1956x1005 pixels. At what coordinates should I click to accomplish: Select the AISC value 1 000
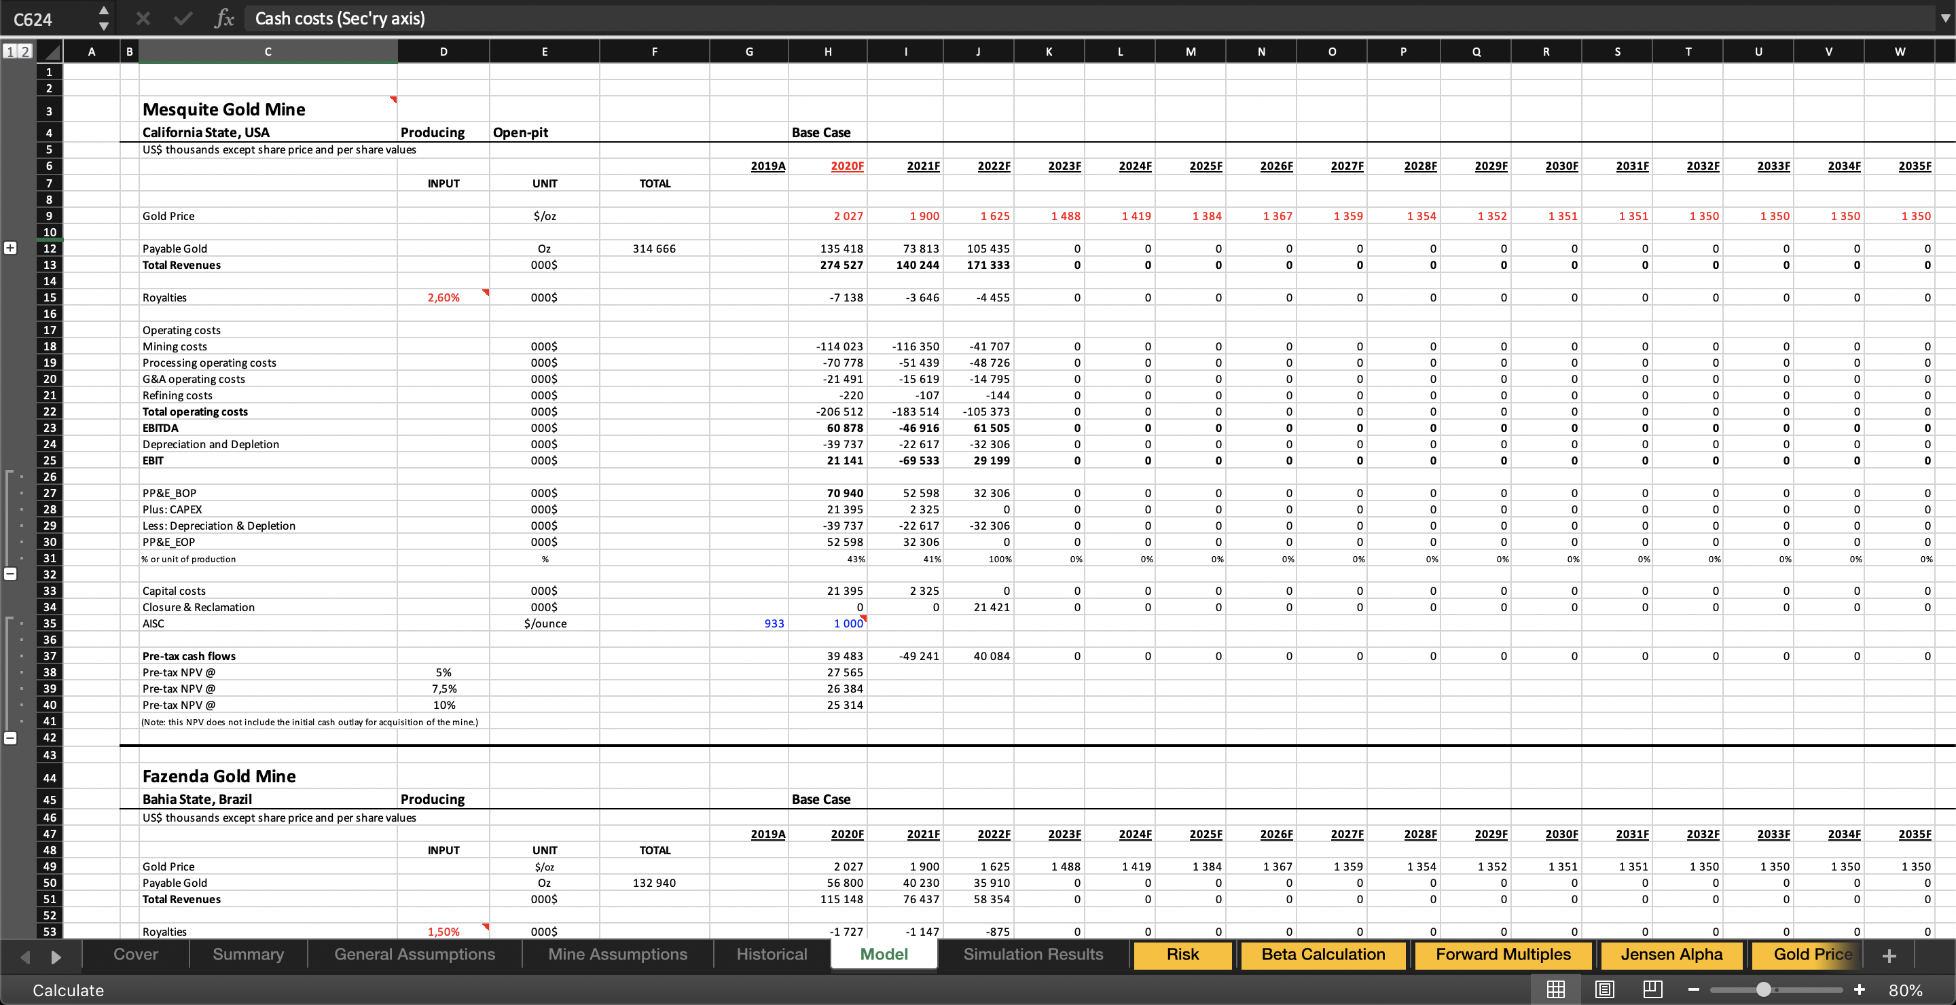(828, 623)
